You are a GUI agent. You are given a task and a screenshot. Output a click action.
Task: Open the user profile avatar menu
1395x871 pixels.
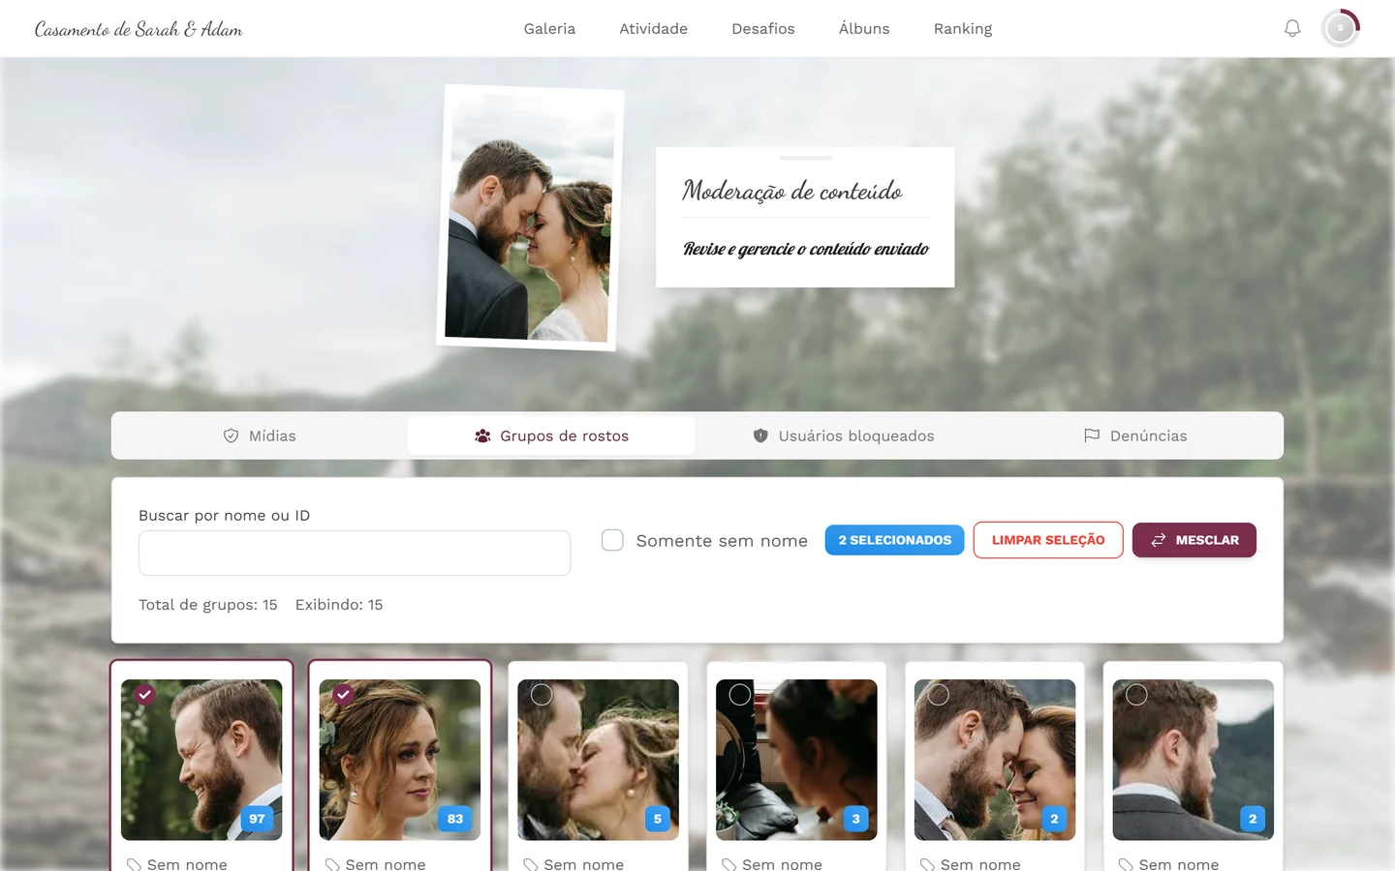[1341, 29]
